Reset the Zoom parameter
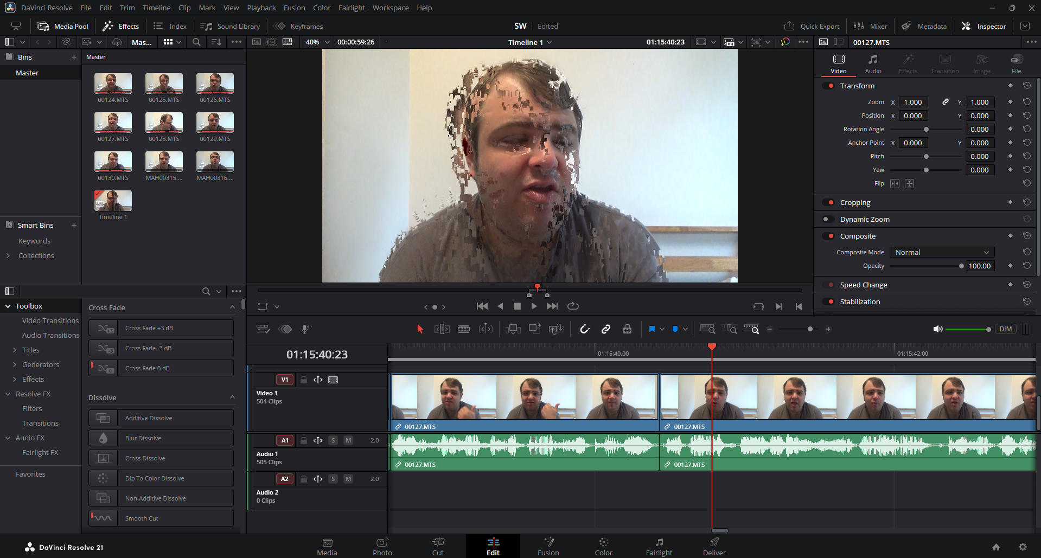This screenshot has height=558, width=1041. [1027, 102]
